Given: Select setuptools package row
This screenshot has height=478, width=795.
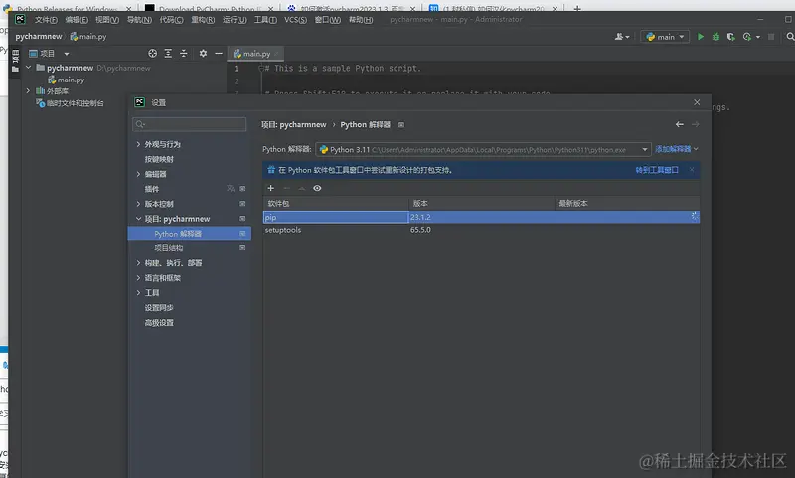Looking at the screenshot, I should 481,230.
